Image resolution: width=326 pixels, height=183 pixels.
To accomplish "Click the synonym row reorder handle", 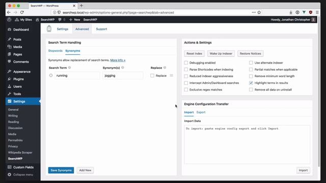I will click(172, 76).
